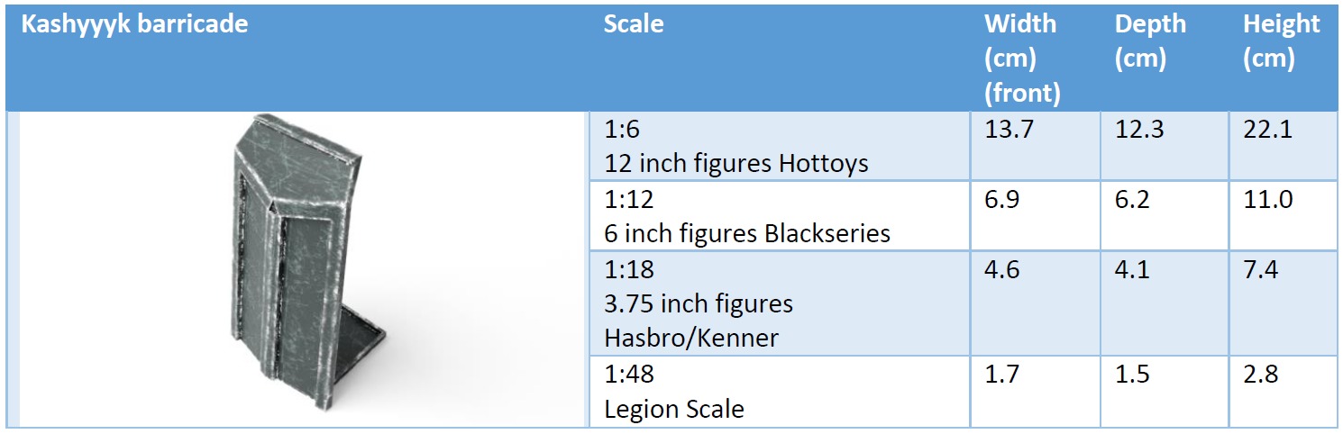Click the 1:6 Hottoys scale cell
This screenshot has height=434, width=1343.
pyautogui.click(x=736, y=147)
